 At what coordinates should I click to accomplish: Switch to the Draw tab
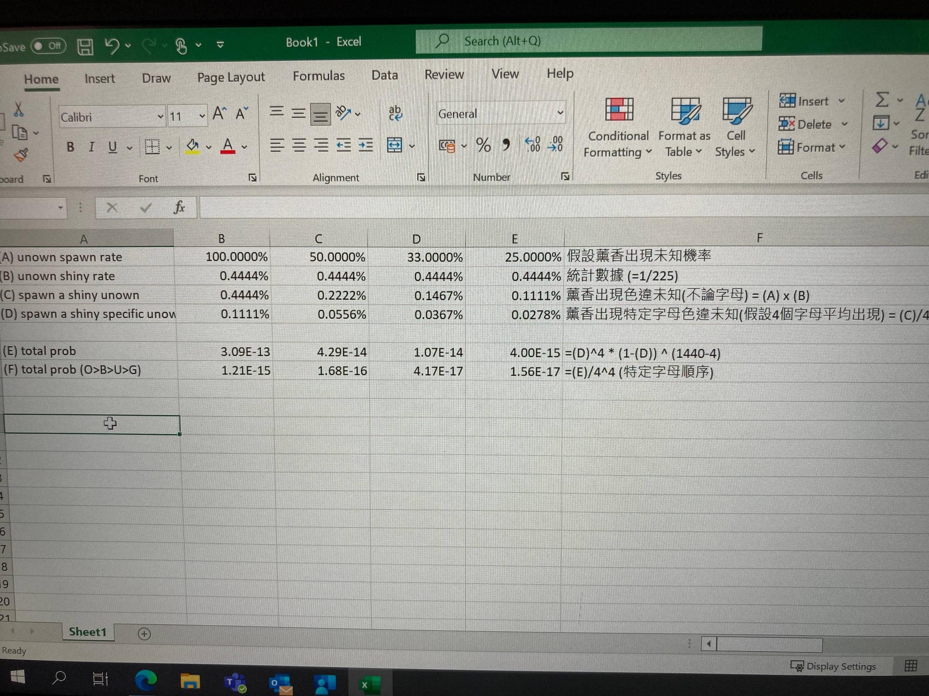coord(156,78)
